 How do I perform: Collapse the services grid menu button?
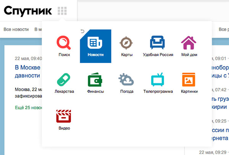(62, 11)
